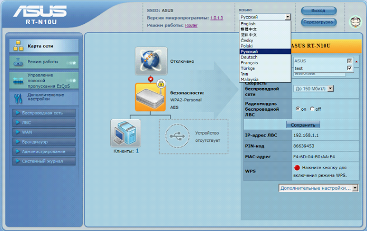This screenshot has height=241, width=367.
Task: Open the Карта сети menu item
Action: tap(44, 46)
